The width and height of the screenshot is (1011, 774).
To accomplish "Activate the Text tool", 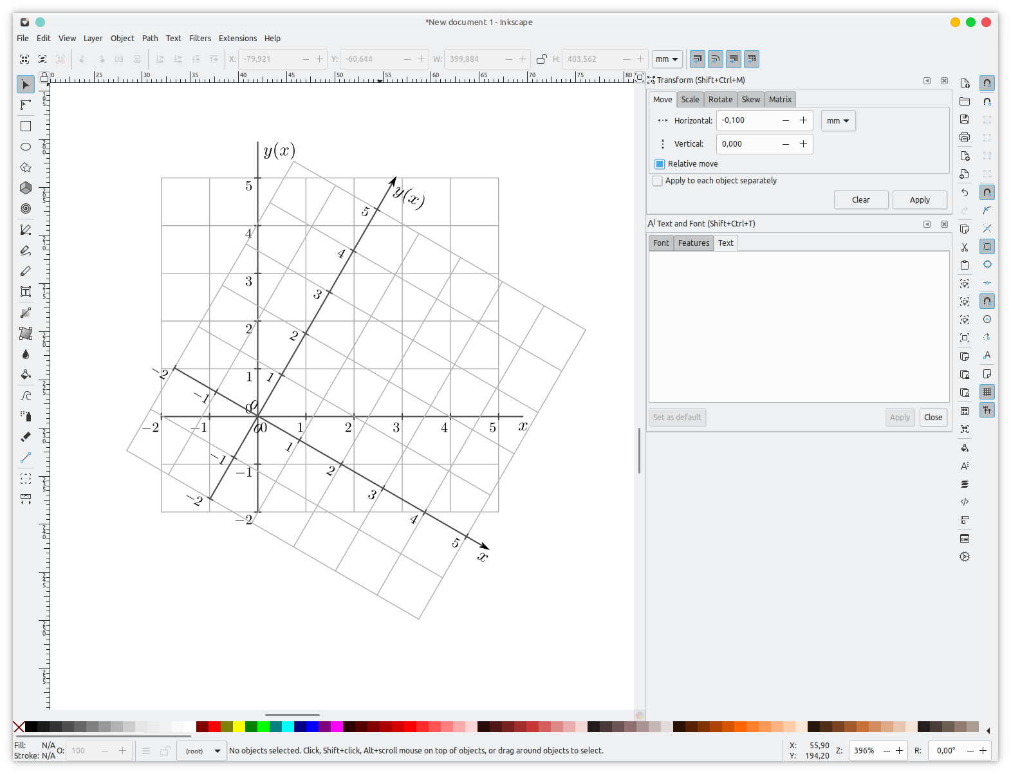I will 26,291.
